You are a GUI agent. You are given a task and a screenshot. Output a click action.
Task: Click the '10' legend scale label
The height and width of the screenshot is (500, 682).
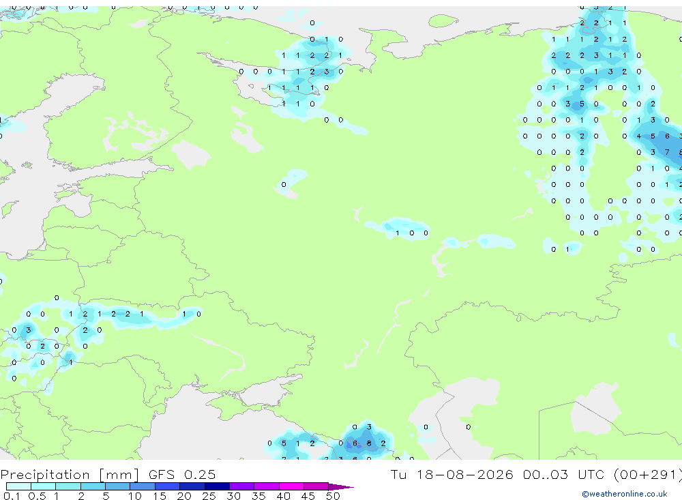[x=135, y=496]
